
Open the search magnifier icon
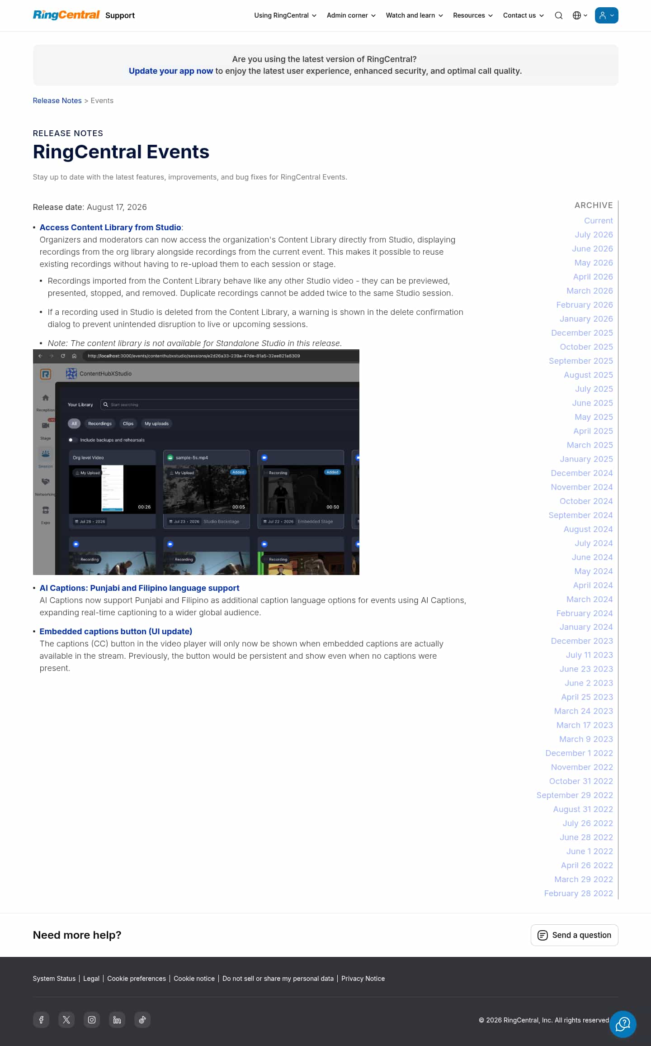tap(559, 15)
